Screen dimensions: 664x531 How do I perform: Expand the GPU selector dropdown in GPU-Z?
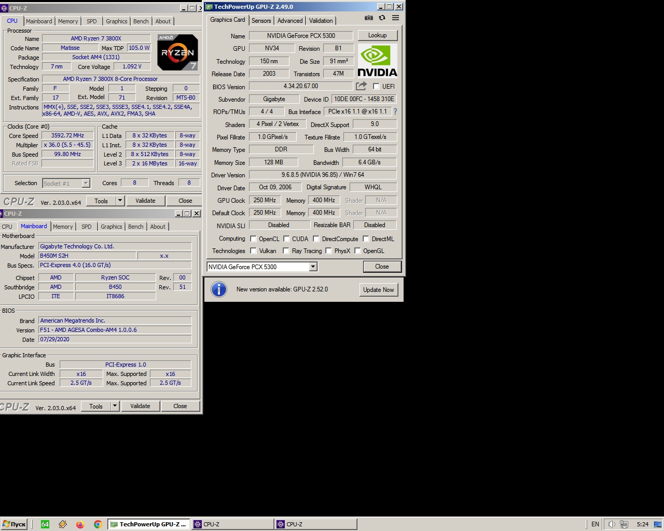(x=313, y=267)
